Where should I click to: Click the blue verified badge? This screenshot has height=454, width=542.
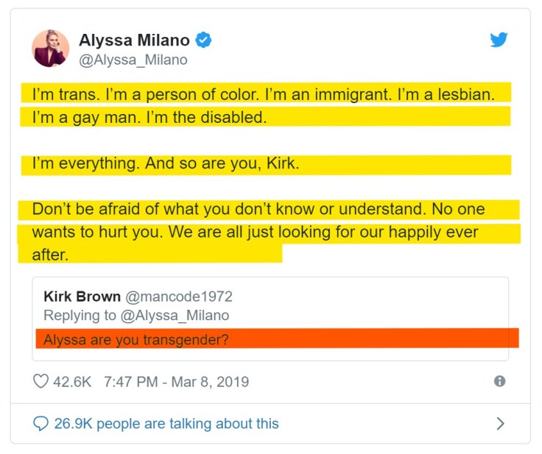204,40
